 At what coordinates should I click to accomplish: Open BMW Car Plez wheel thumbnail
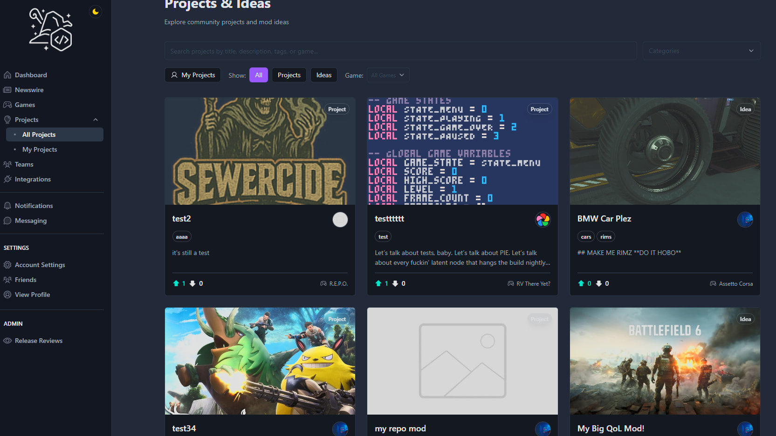pos(665,151)
